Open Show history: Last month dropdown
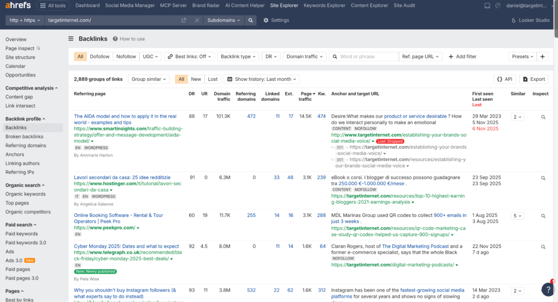The width and height of the screenshot is (558, 302). (x=262, y=79)
